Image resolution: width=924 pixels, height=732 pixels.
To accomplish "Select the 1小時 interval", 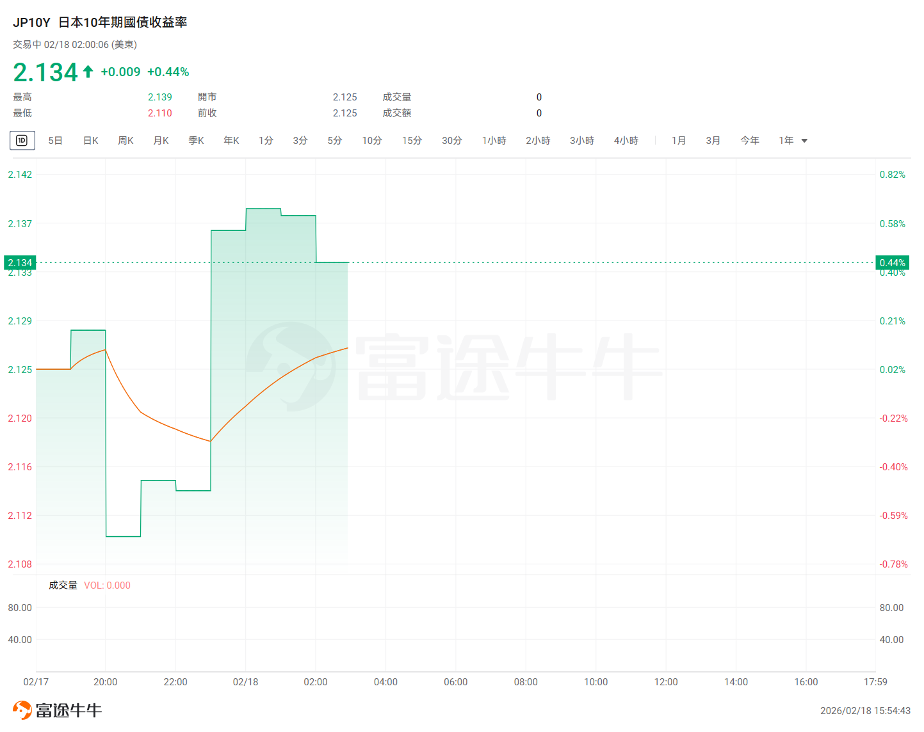I will [x=494, y=141].
